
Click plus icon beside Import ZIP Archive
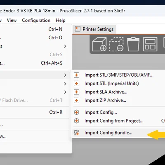(76, 100)
